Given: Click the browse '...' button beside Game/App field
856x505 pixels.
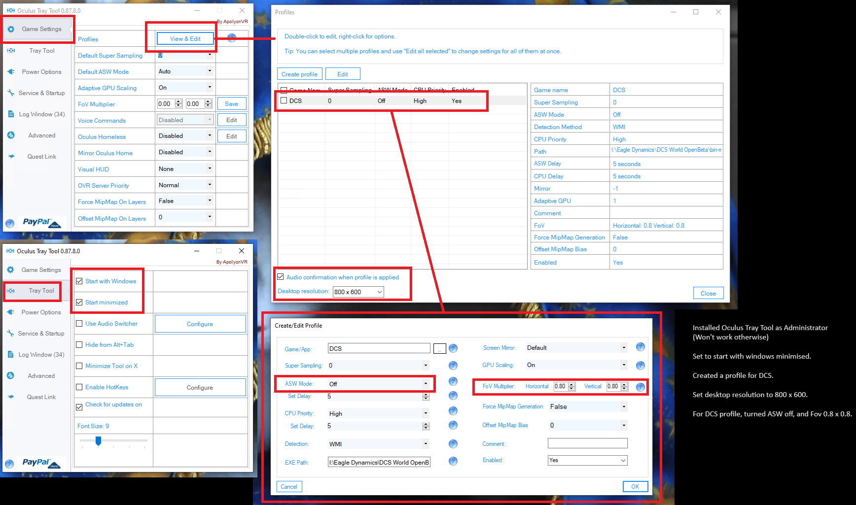Looking at the screenshot, I should pyautogui.click(x=440, y=349).
